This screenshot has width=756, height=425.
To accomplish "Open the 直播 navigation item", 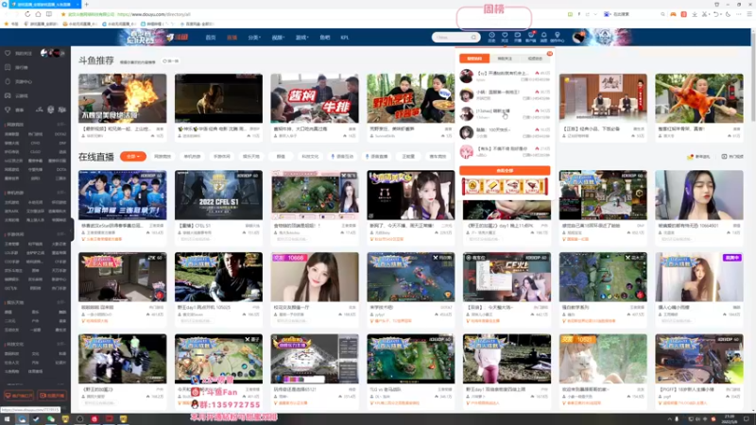I will (x=232, y=37).
